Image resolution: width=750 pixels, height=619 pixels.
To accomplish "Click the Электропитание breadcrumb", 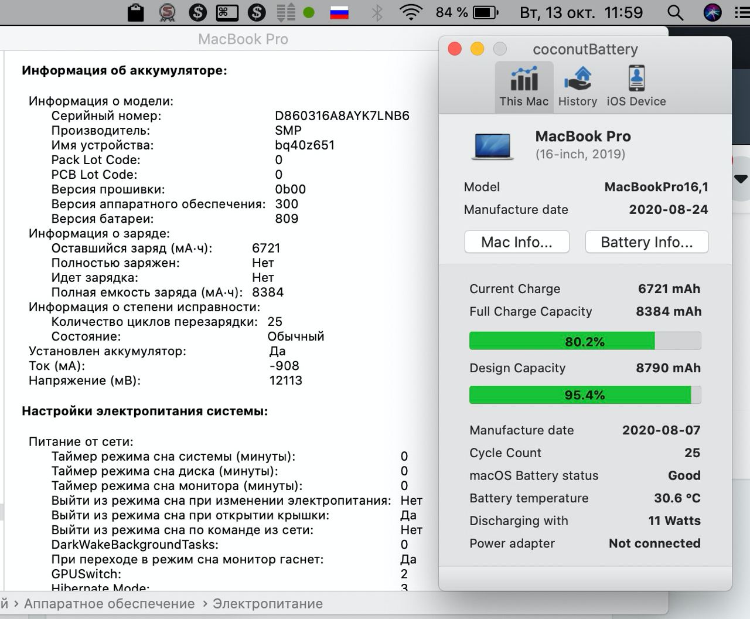I will point(268,604).
